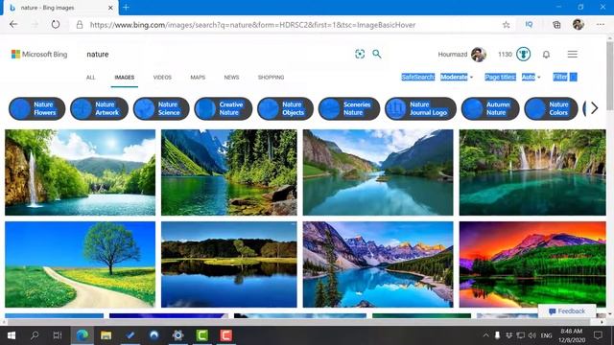Go back with browser arrow
This screenshot has width=614, height=345.
point(13,24)
